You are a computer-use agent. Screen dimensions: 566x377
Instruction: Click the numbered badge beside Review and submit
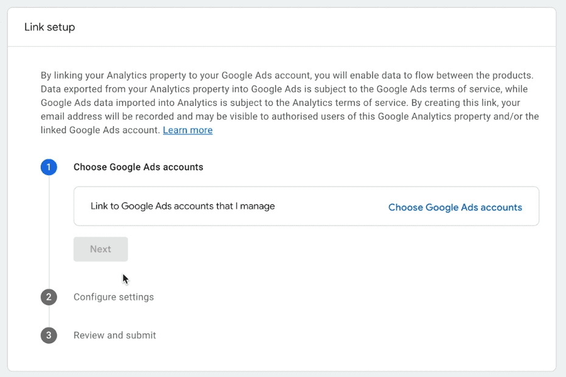pos(49,335)
